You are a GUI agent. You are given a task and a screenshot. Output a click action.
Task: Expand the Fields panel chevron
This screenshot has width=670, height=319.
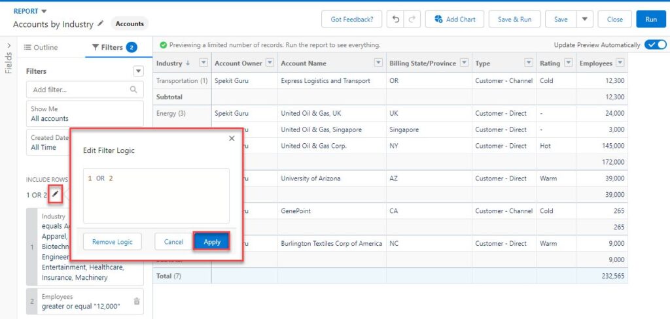(x=9, y=45)
